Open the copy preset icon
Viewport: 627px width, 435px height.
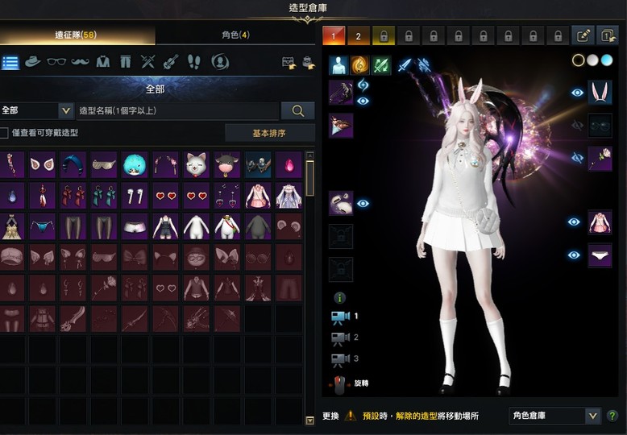(x=607, y=35)
